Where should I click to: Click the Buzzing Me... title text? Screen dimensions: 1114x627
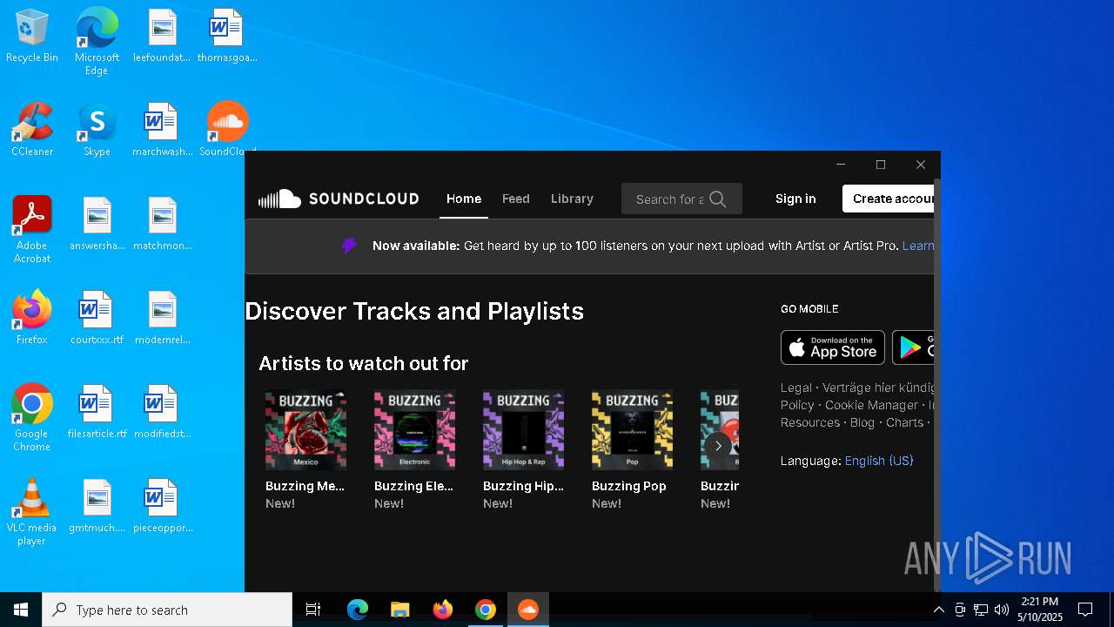tap(305, 486)
